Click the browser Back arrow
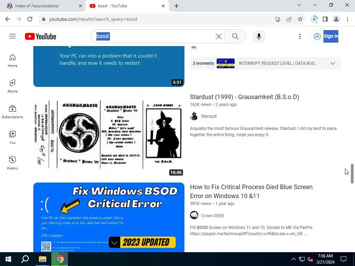Screen dimensions: 355x266 pos(8,19)
